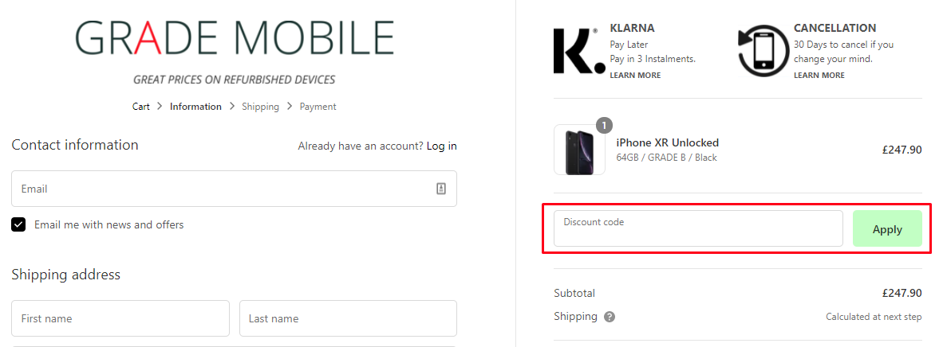Click the Klarna logo icon
The width and height of the screenshot is (943, 347).
click(578, 52)
